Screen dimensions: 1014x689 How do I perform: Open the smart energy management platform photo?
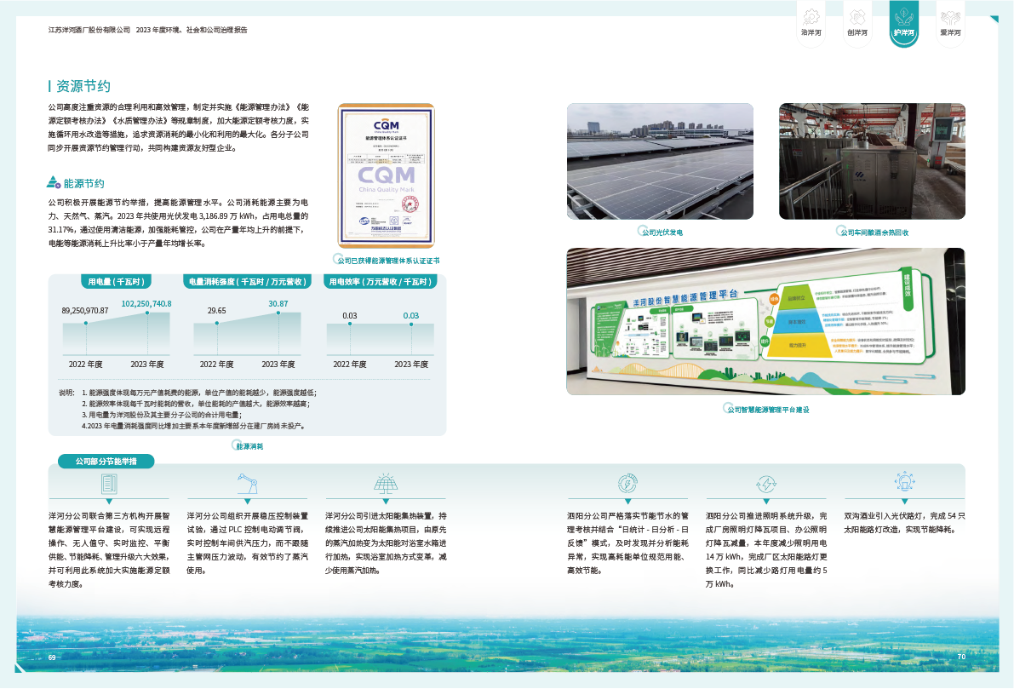tap(765, 321)
